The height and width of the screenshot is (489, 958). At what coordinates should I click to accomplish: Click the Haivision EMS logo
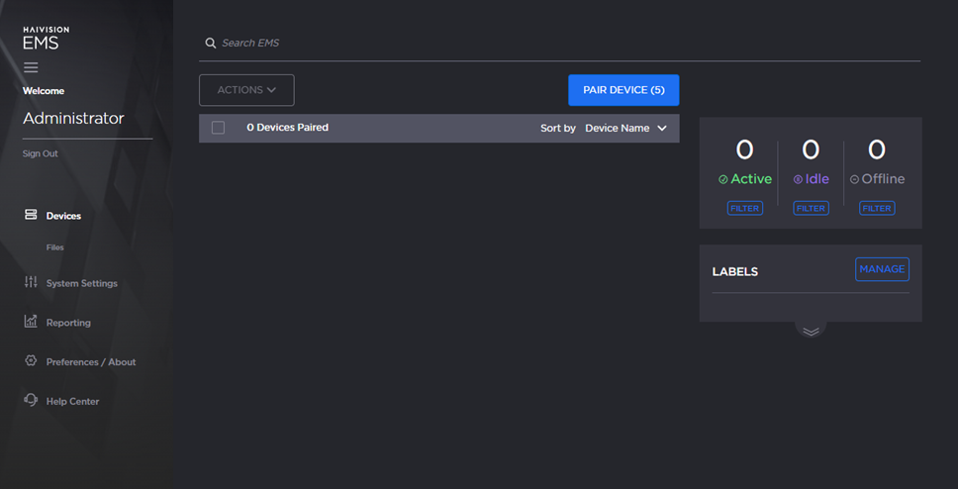pos(47,39)
